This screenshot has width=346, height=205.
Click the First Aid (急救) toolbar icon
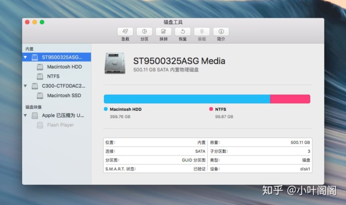[x=125, y=32]
